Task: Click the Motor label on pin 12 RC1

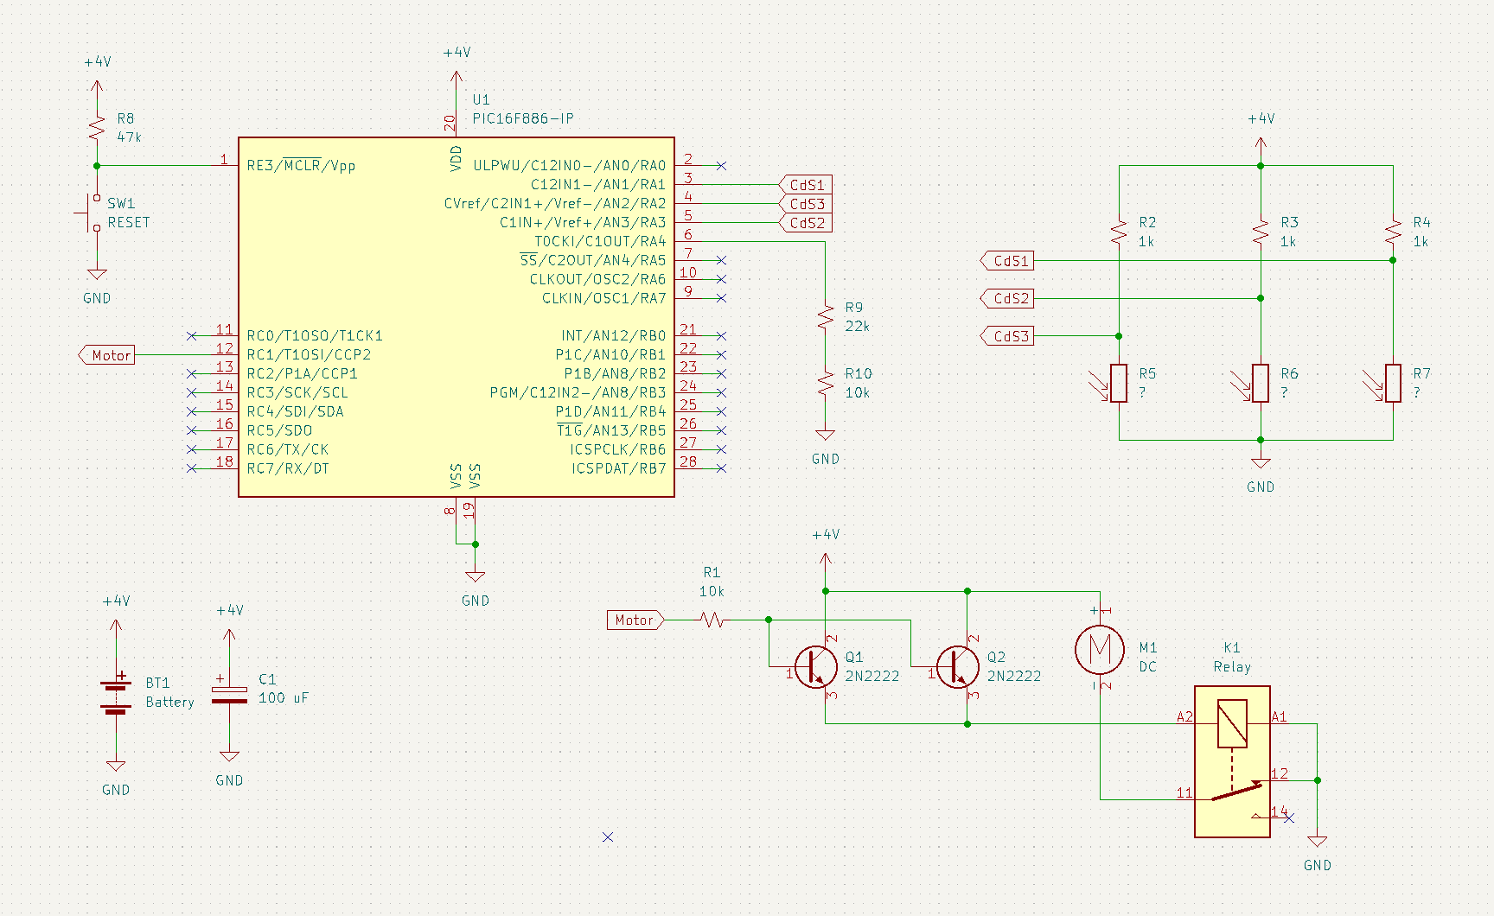Action: pos(107,355)
